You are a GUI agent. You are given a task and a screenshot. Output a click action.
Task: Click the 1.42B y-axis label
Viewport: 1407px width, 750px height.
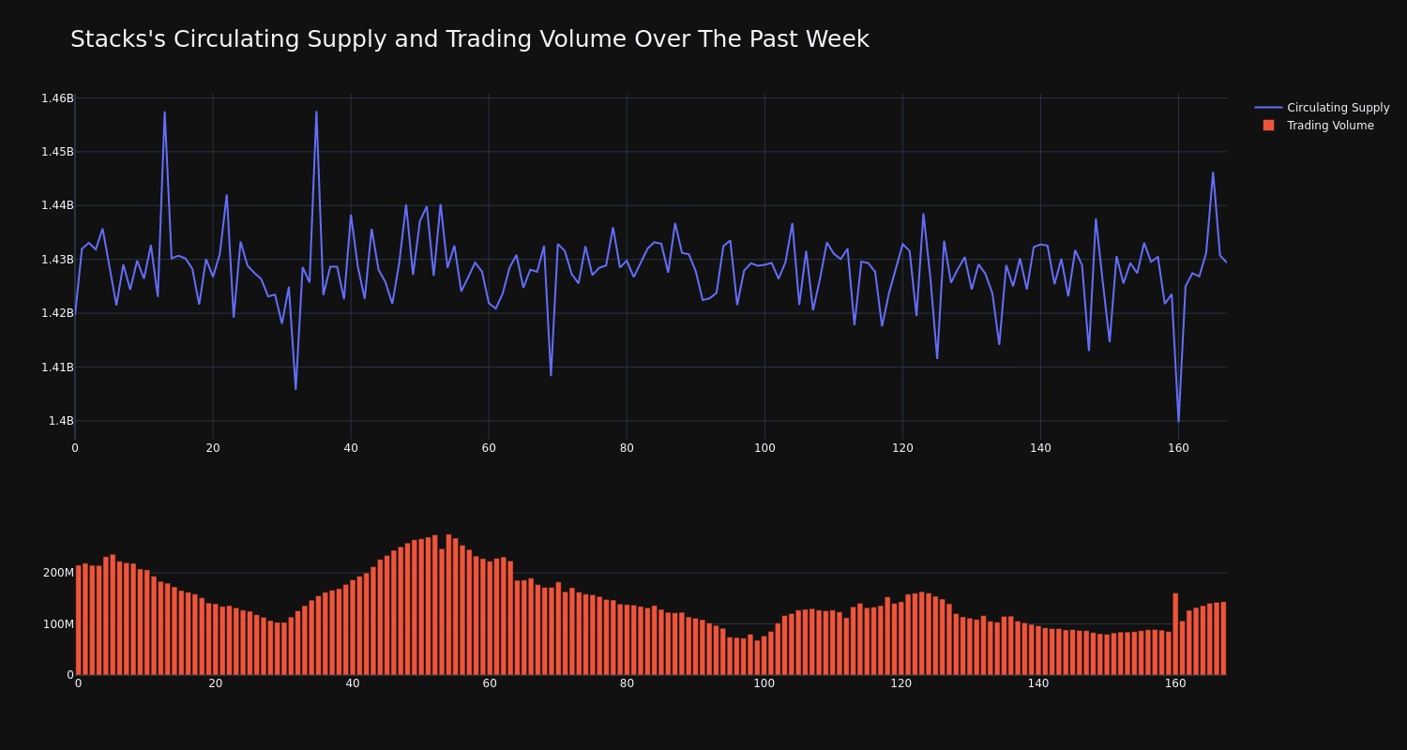[57, 313]
